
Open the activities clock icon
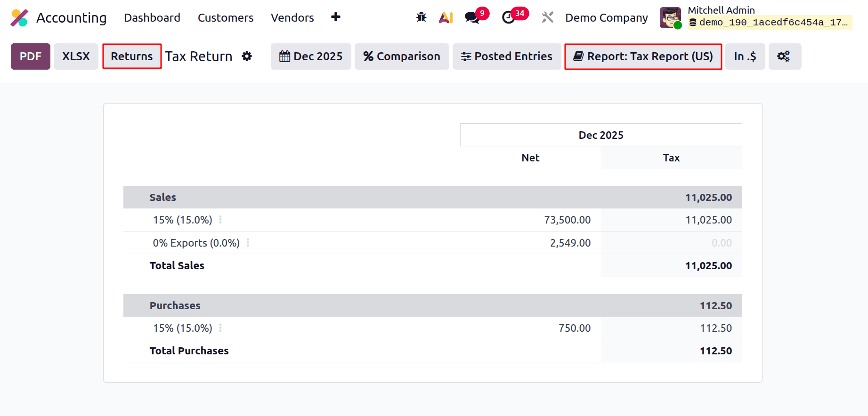tap(509, 17)
